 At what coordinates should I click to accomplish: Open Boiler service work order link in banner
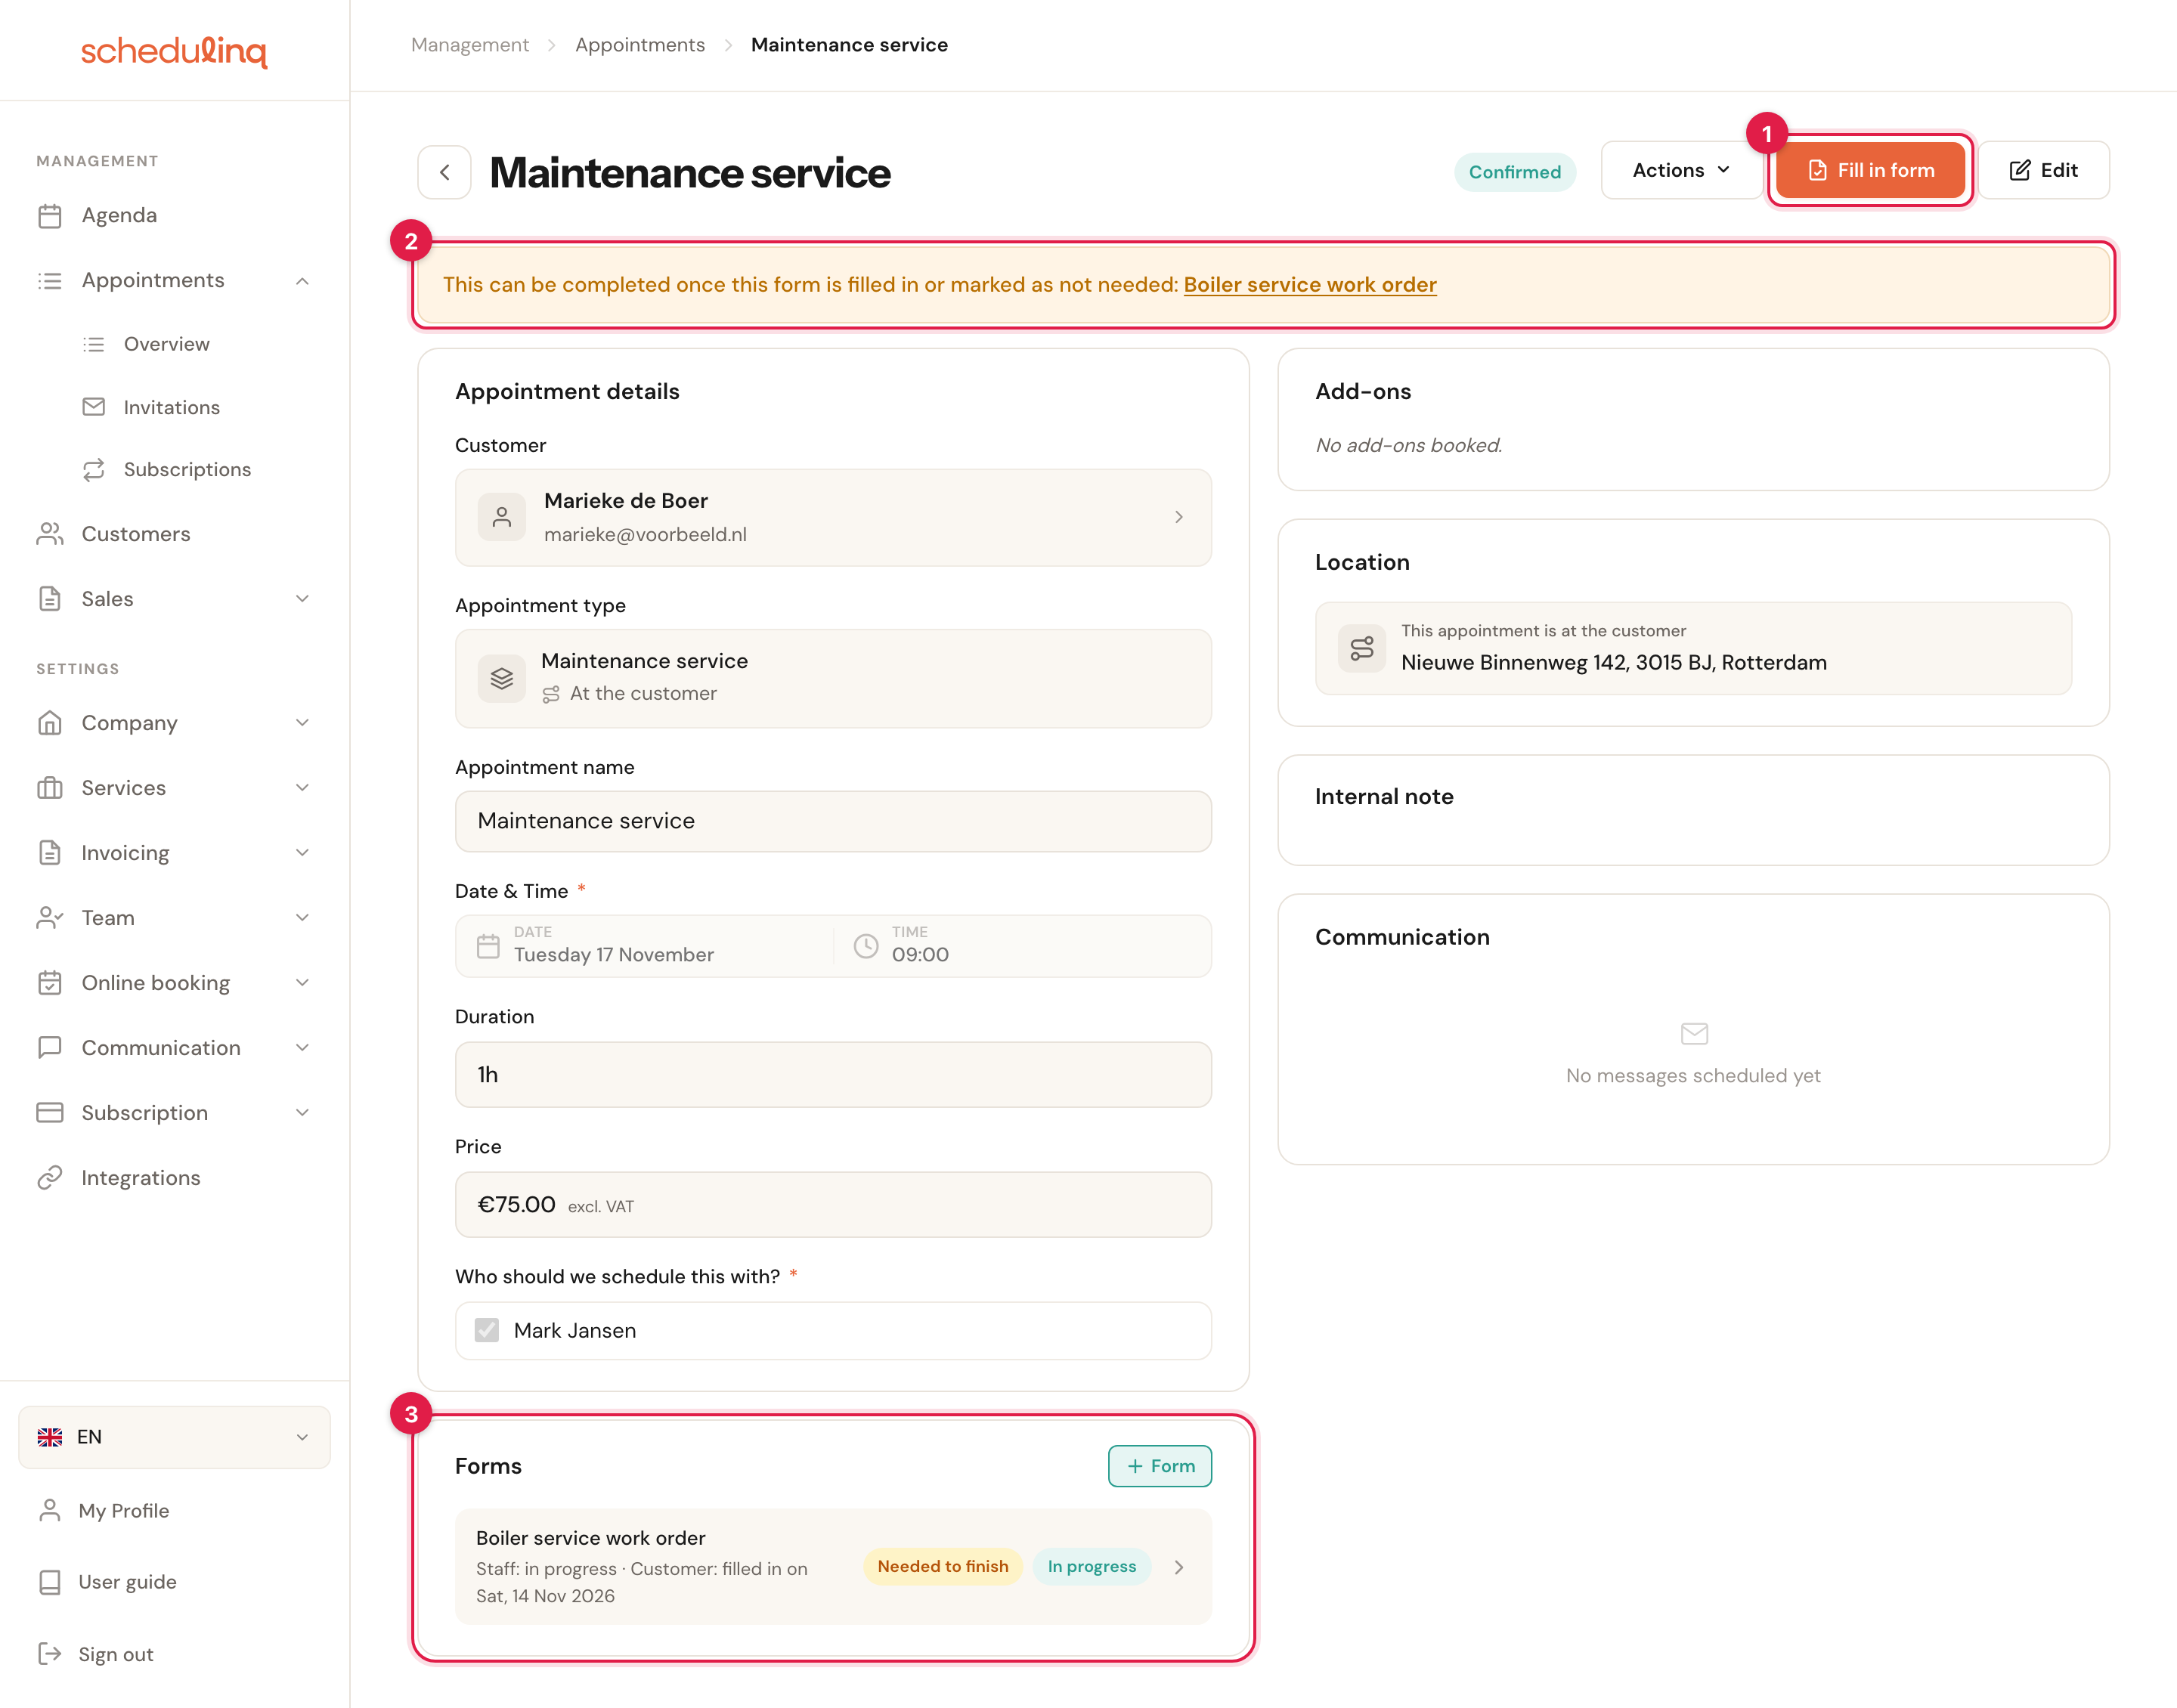tap(1310, 285)
